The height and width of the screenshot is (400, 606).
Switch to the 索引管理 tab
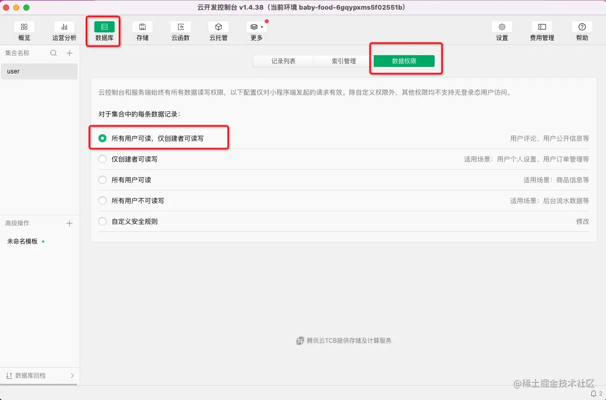click(344, 61)
